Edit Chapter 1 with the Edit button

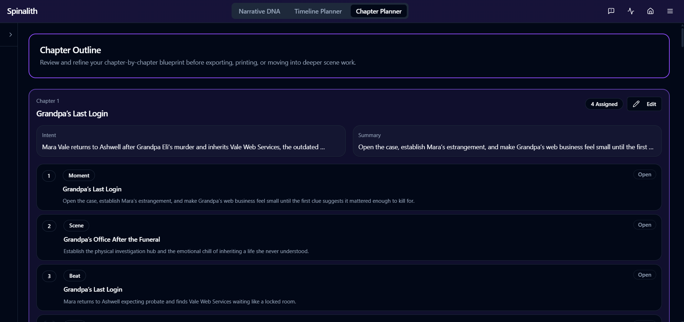point(644,104)
